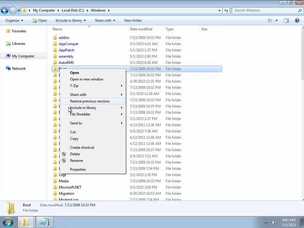This screenshot has width=304, height=228.
Task: Click the Forward navigation arrow button
Action: (13, 10)
